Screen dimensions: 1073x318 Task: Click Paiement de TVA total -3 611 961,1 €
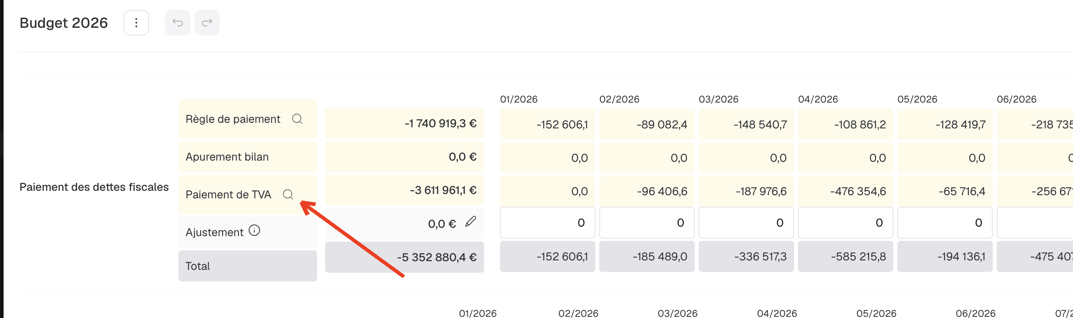tap(443, 190)
